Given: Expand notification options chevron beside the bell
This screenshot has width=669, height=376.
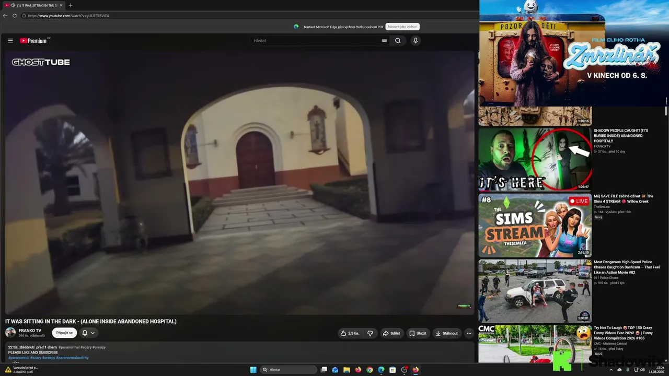Looking at the screenshot, I should [x=93, y=333].
